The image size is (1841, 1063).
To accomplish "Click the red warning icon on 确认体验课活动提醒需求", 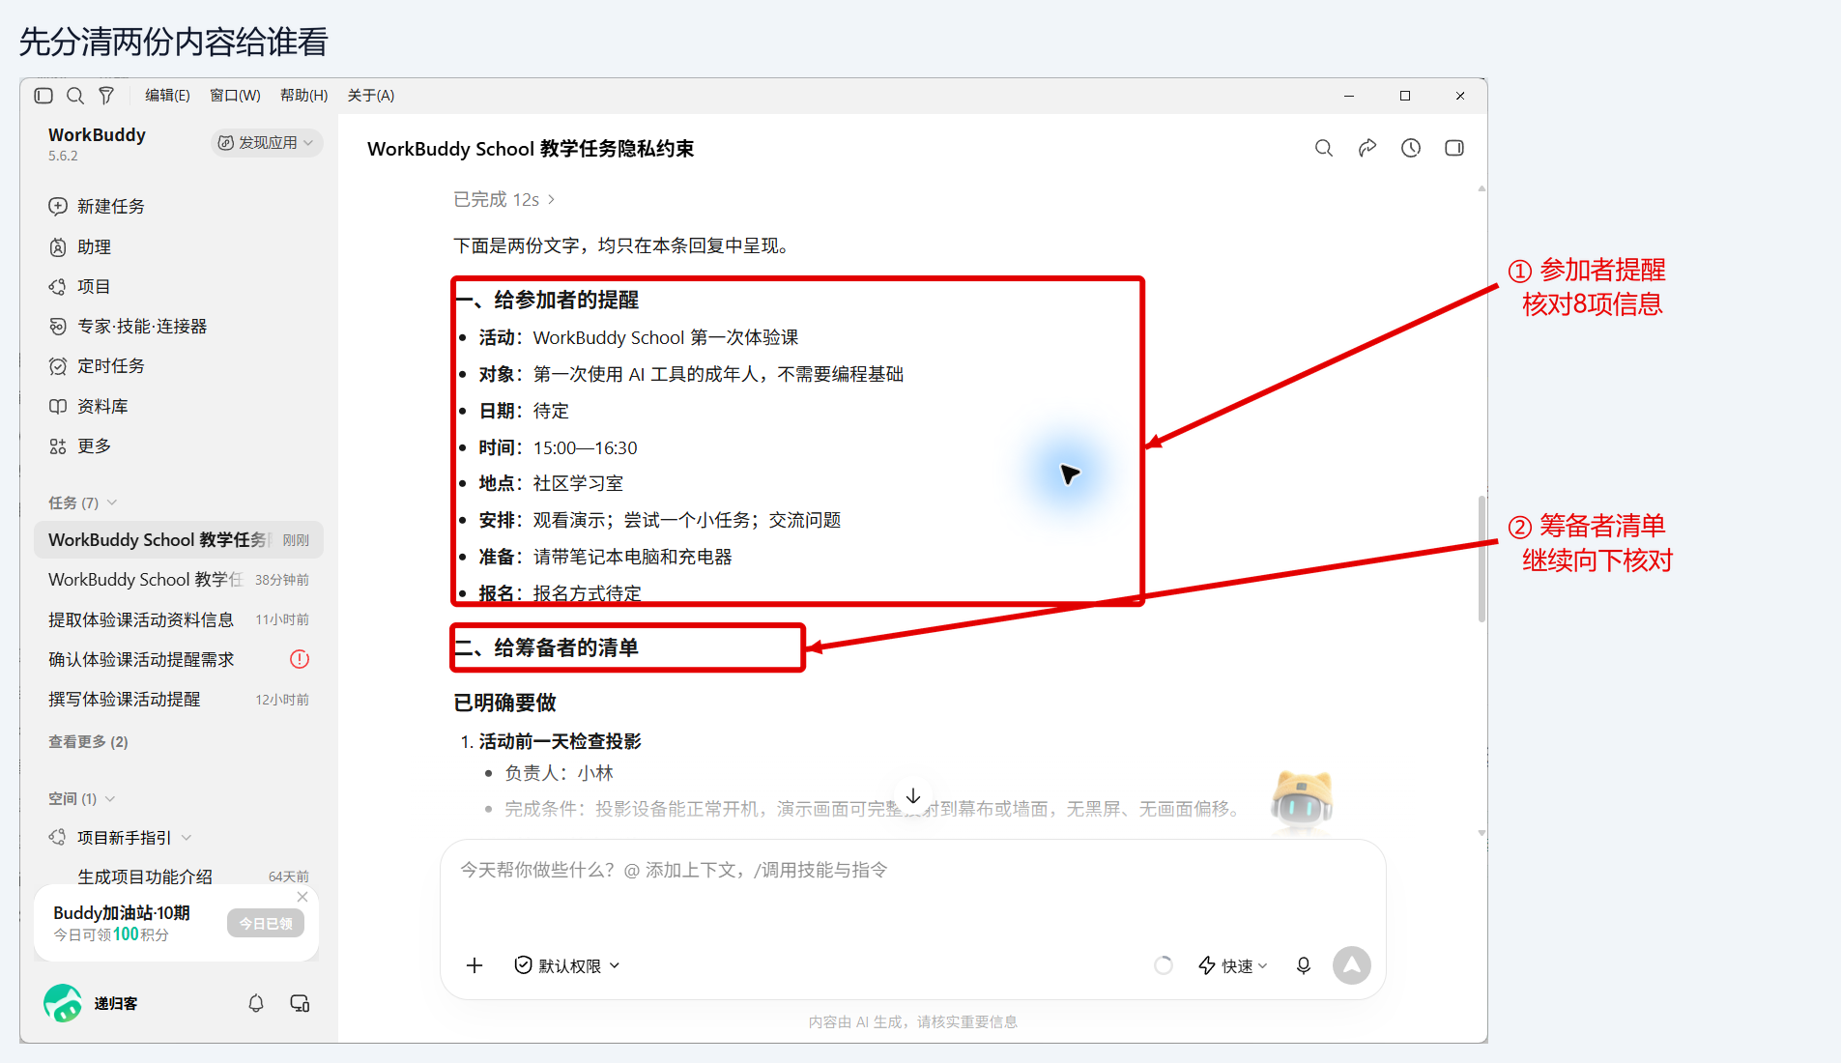I will coord(300,659).
